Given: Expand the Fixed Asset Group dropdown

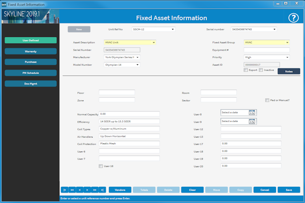Looking at the screenshot, I should pos(287,43).
